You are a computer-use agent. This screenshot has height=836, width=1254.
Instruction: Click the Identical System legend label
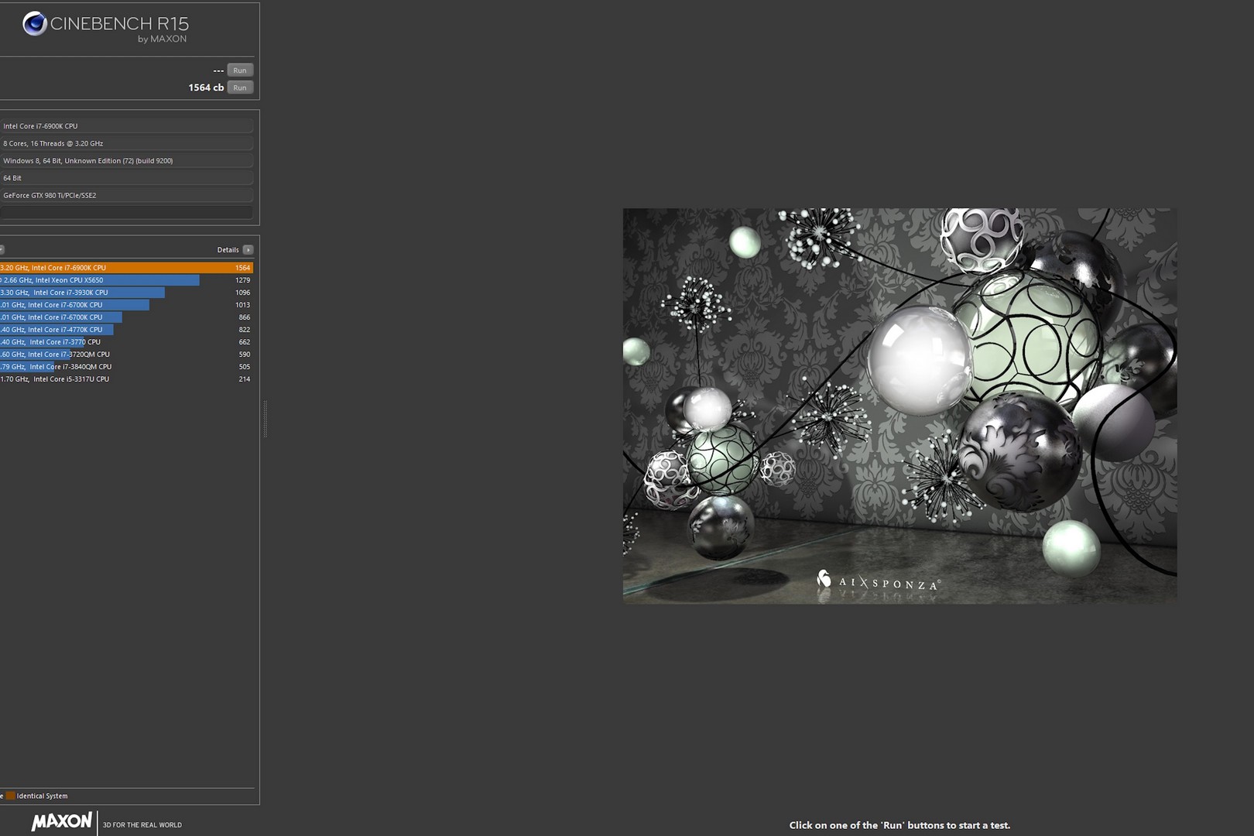click(x=42, y=796)
